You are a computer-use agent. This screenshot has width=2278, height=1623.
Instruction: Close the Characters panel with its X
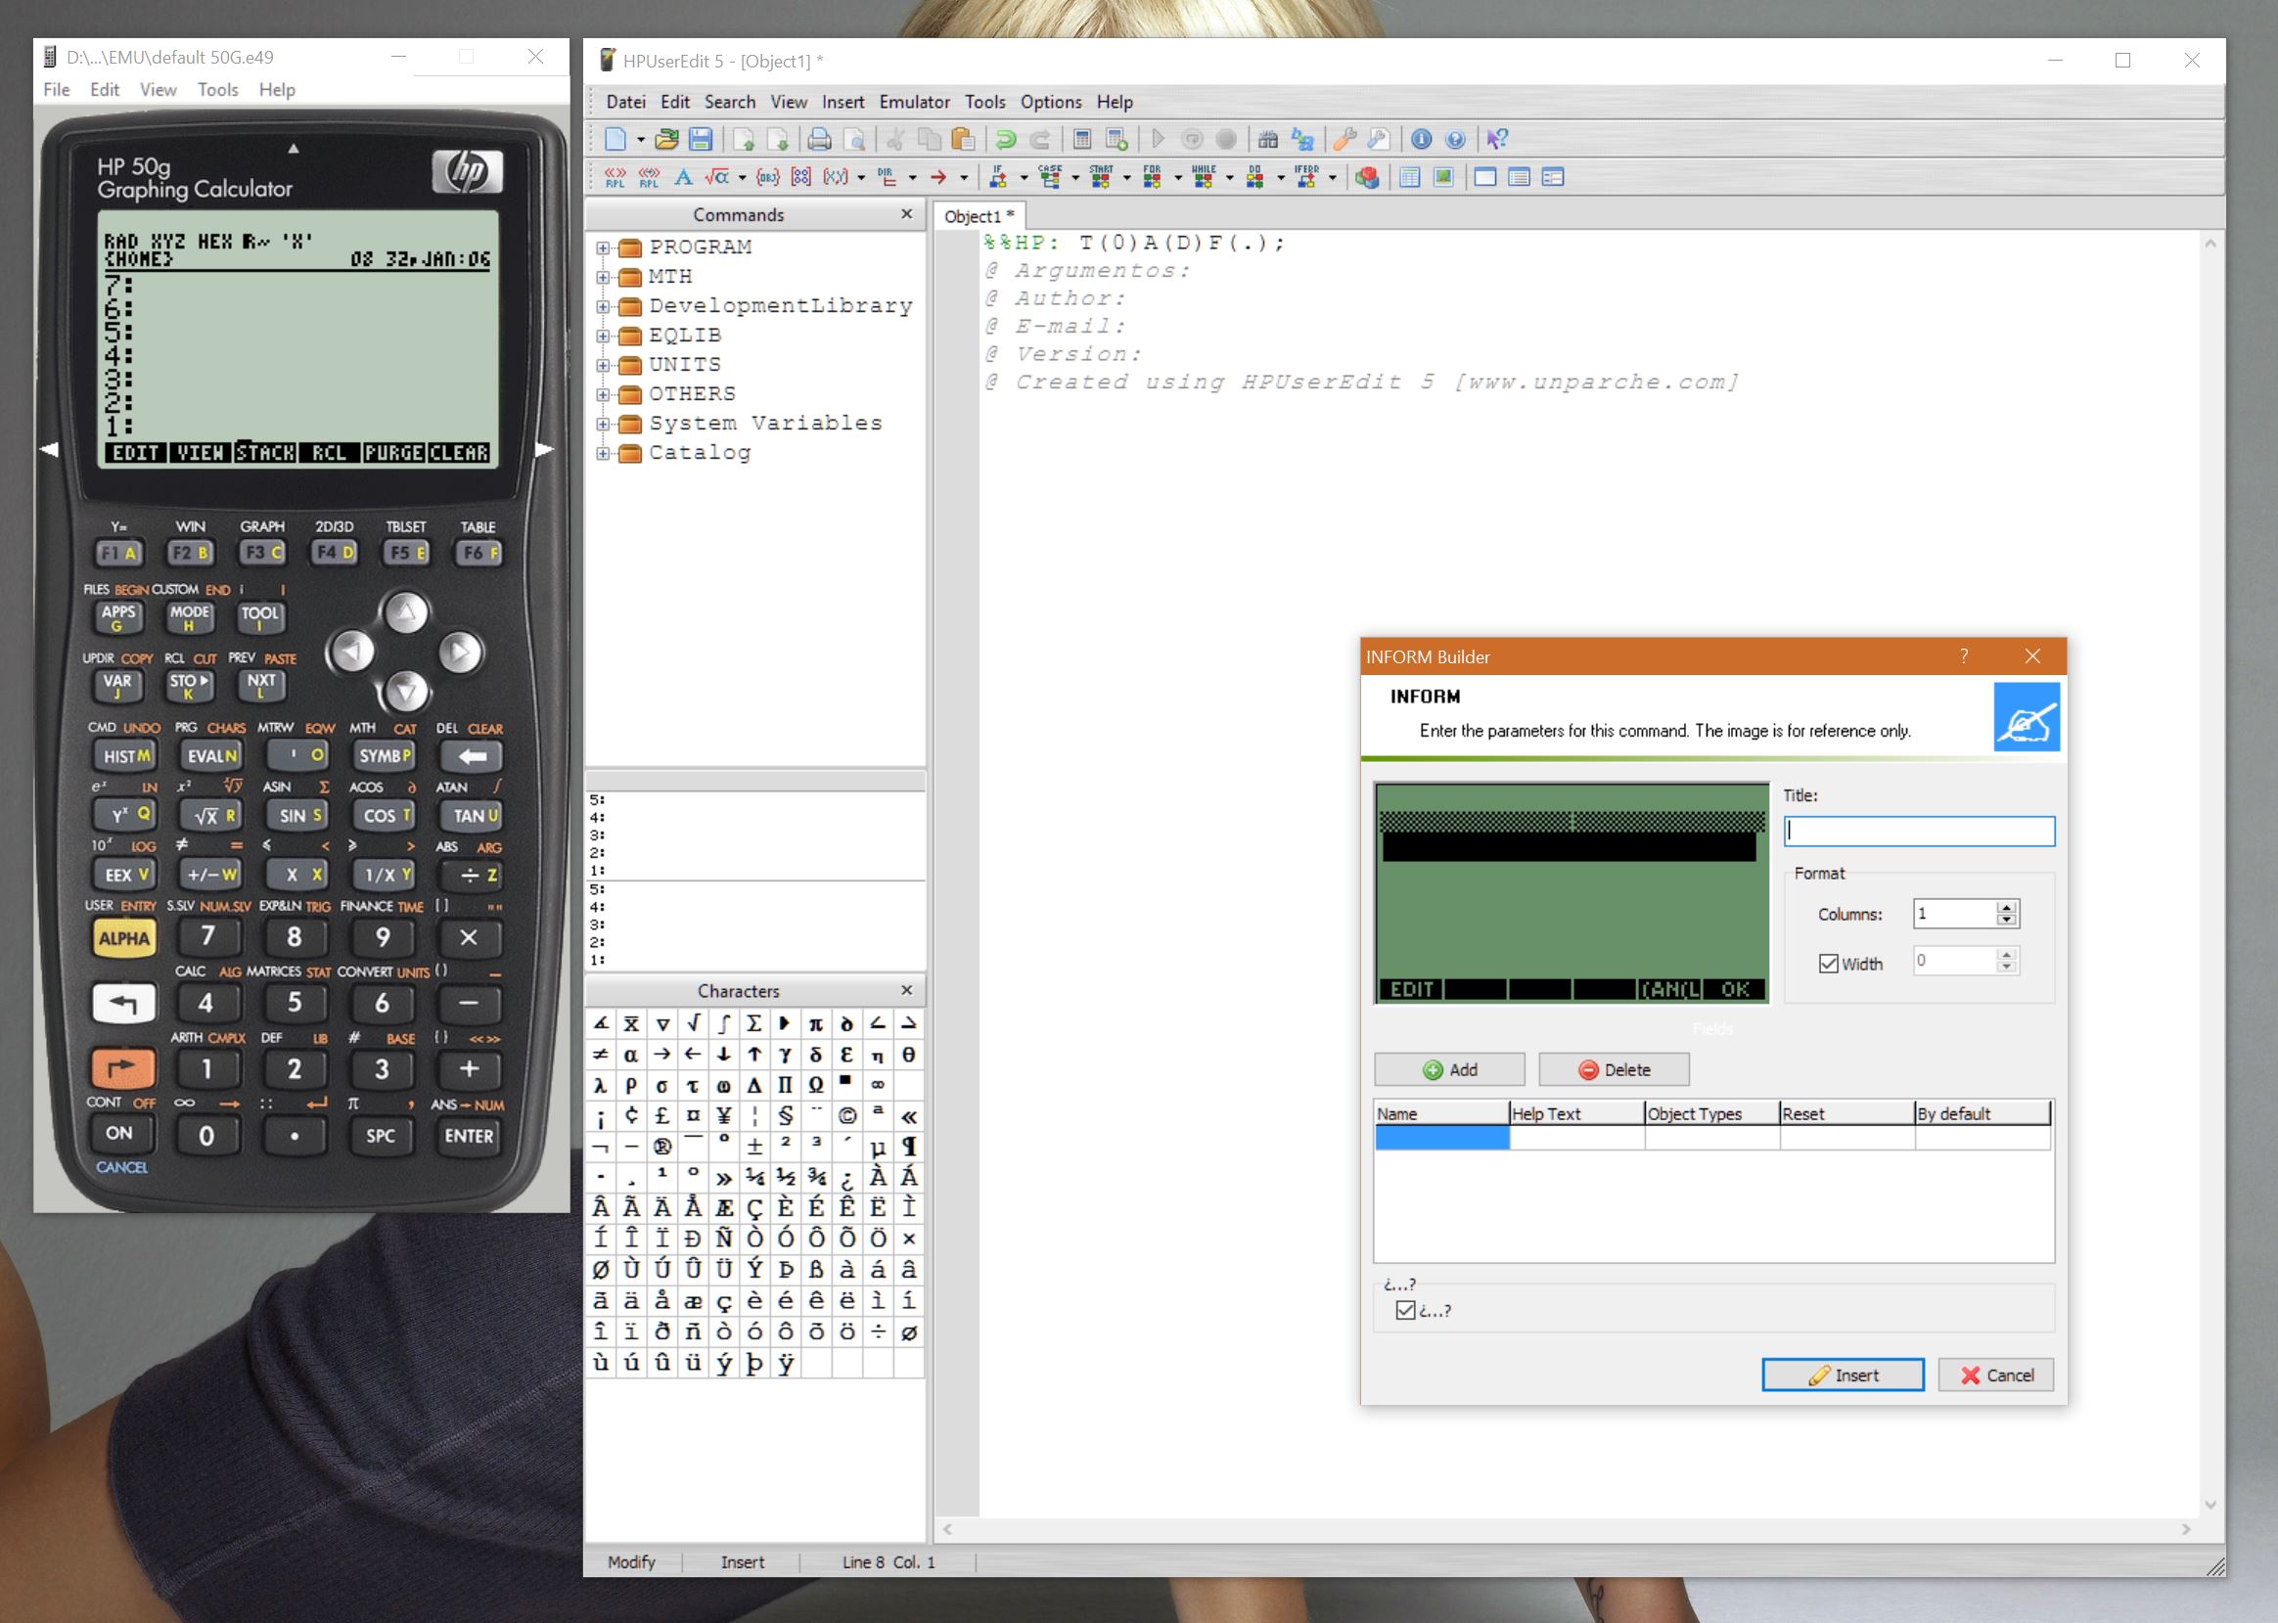[x=907, y=989]
